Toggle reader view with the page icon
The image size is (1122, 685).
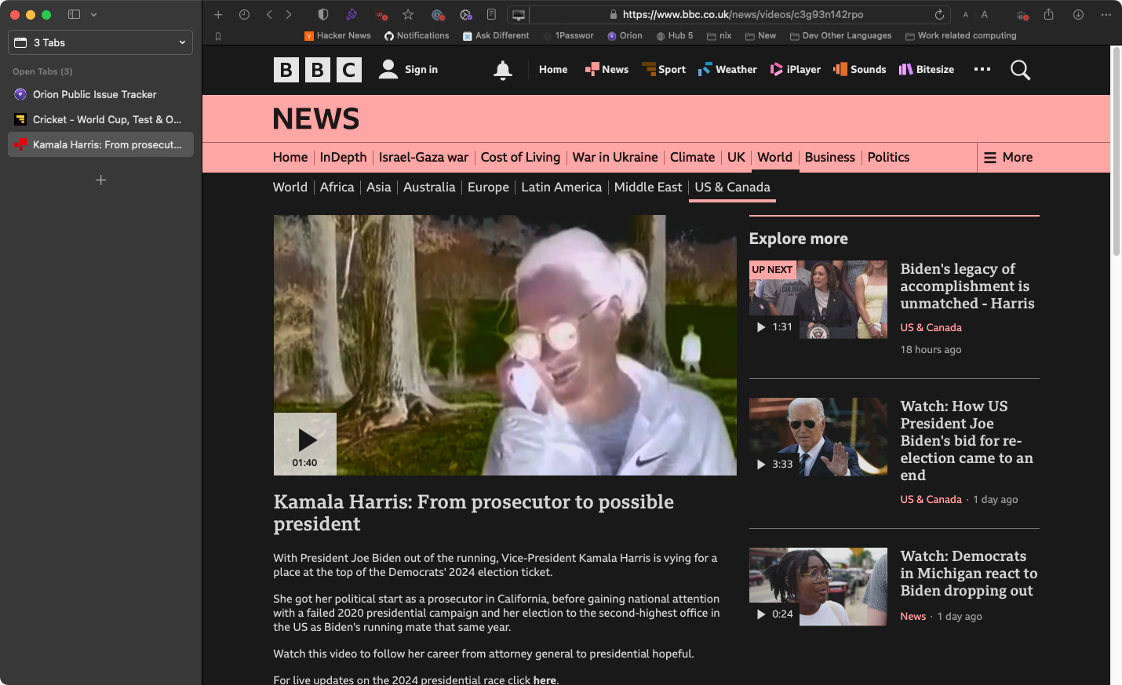(x=491, y=14)
